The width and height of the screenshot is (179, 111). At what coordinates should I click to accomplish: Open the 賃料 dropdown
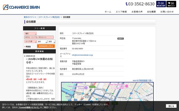[42, 42]
